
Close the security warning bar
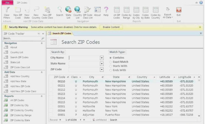click(x=200, y=27)
